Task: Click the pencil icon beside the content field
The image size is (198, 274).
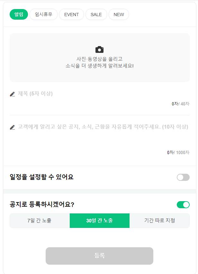Action: click(x=12, y=127)
